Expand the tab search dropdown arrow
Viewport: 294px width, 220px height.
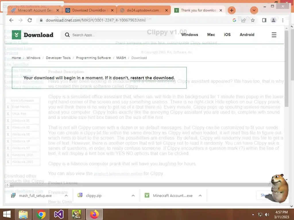point(254,10)
